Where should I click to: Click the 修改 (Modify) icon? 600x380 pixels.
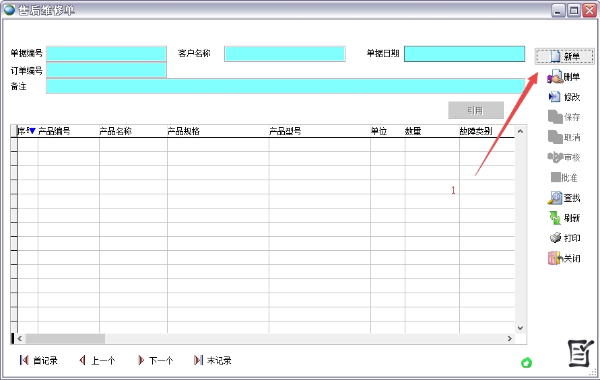[555, 97]
